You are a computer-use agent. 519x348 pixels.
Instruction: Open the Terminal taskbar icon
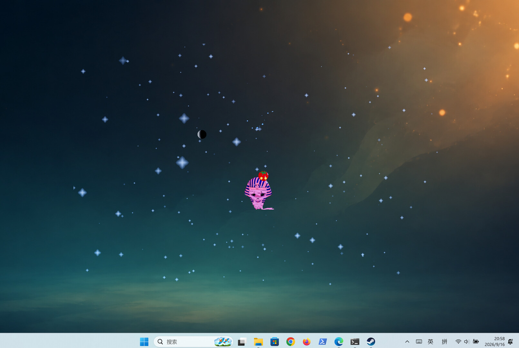[x=355, y=342]
